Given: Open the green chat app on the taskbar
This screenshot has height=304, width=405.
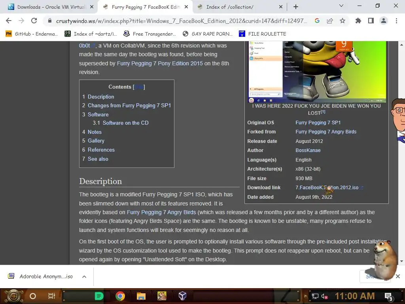Looking at the screenshot, I should click(x=99, y=296).
